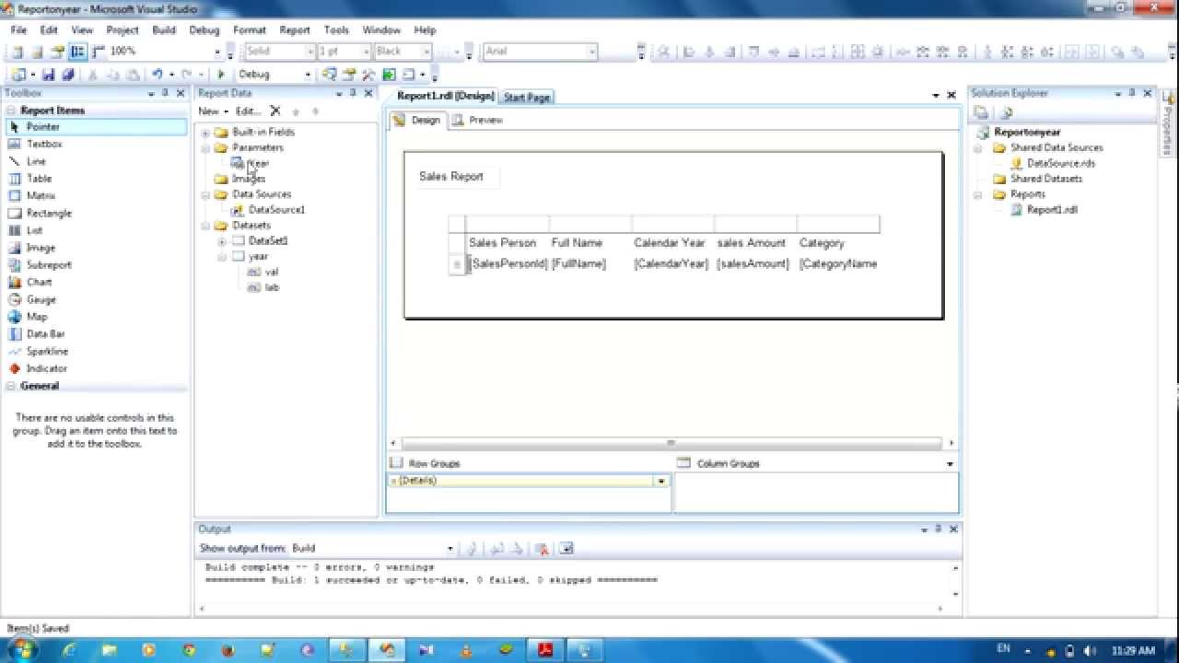Choose the List report item
This screenshot has height=663, width=1179.
pyautogui.click(x=34, y=230)
